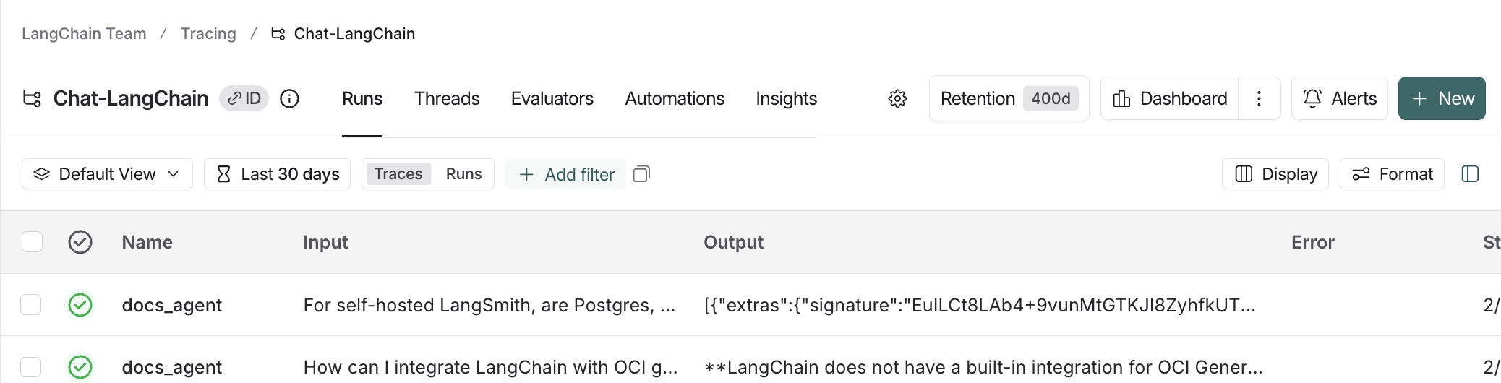
Task: Toggle side panel layout icon near Format
Action: point(1470,174)
